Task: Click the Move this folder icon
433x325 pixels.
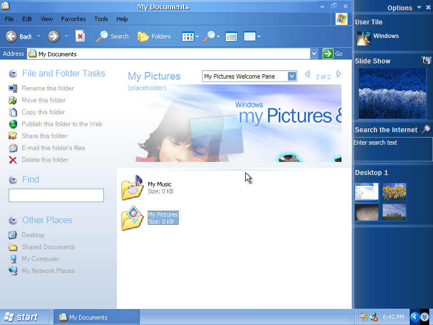Action: point(13,100)
